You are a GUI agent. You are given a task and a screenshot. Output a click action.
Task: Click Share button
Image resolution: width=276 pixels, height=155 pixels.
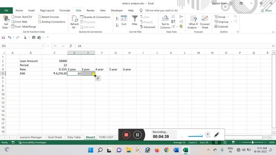click(x=266, y=10)
